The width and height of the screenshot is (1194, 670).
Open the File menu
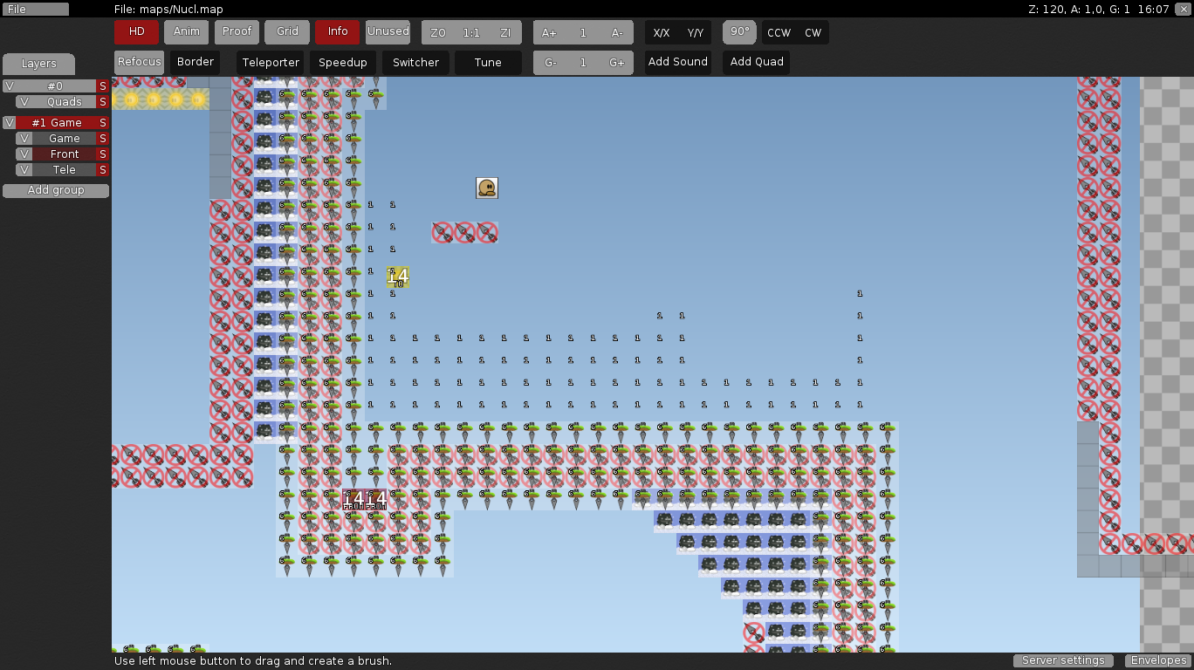35,9
